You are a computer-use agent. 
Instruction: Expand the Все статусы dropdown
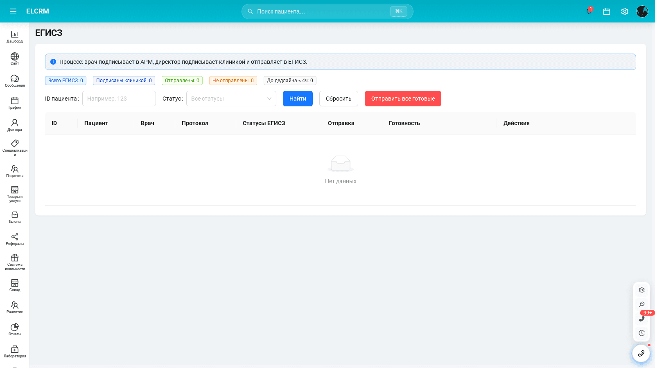[231, 99]
